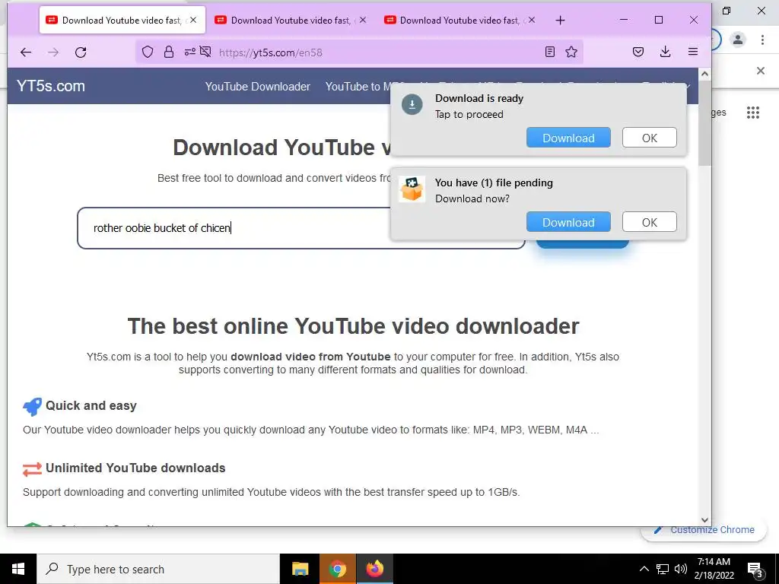The width and height of the screenshot is (779, 584).
Task: Switch to Chrome from the taskbar
Action: click(x=337, y=569)
